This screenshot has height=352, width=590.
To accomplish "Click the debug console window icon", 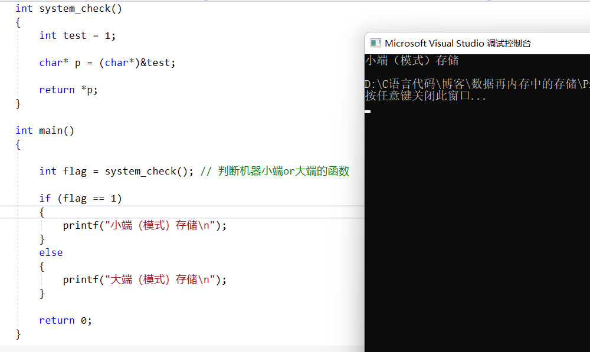I will point(375,43).
